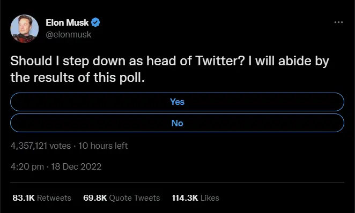Show the Retweets list label
The image size is (355, 213).
click(54, 198)
